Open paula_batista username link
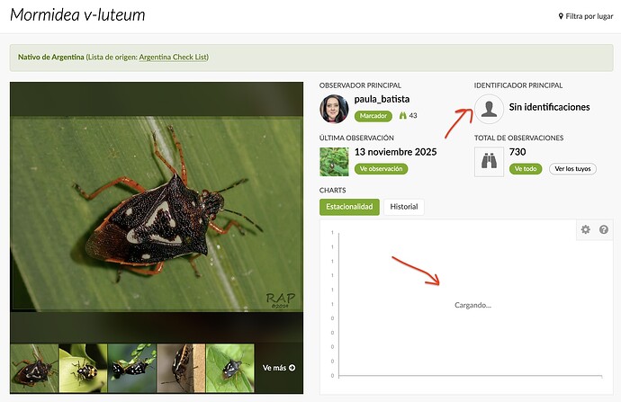621x402 pixels. 382,99
